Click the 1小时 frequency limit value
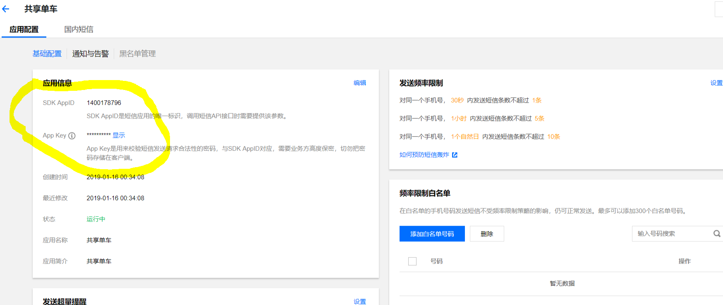The width and height of the screenshot is (723, 305). tap(459, 118)
